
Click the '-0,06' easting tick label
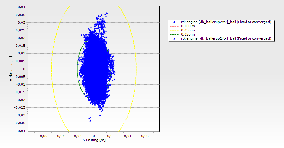pyautogui.click(x=43, y=136)
